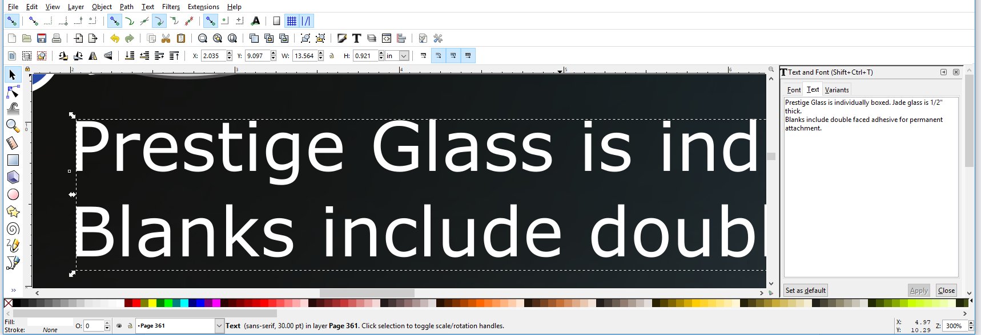Select the Spiral tool
This screenshot has width=981, height=335.
[x=13, y=228]
